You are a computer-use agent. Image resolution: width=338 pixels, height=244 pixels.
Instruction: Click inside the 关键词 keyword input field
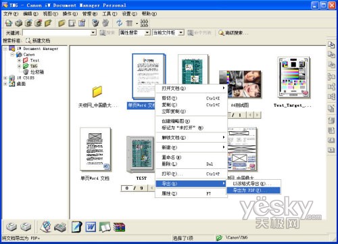[x=57, y=33]
